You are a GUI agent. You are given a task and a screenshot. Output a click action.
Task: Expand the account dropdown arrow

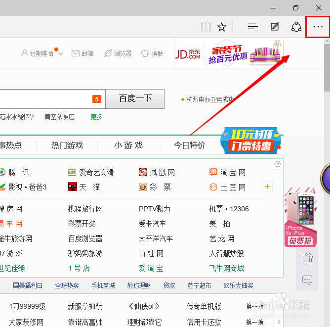point(61,54)
